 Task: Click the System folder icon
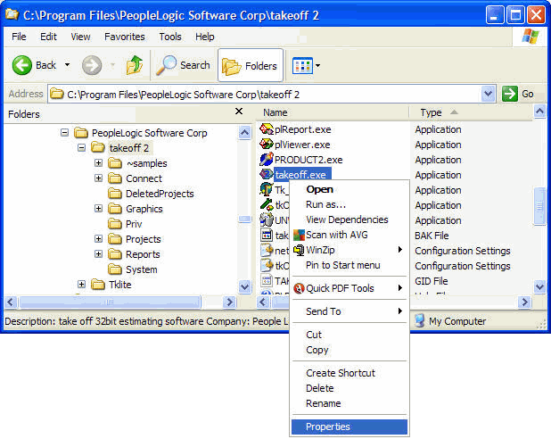[115, 269]
